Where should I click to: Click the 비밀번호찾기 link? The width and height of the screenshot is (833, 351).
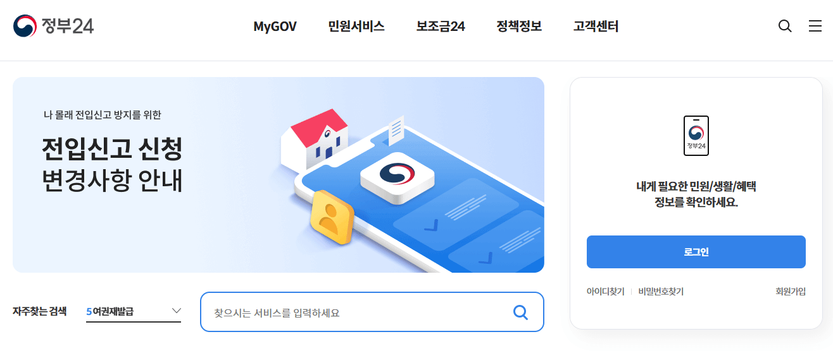pos(661,292)
